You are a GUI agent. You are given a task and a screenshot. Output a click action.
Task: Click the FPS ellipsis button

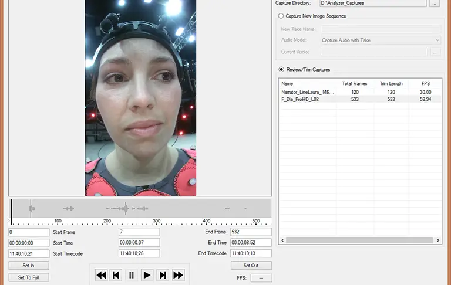[261, 278]
